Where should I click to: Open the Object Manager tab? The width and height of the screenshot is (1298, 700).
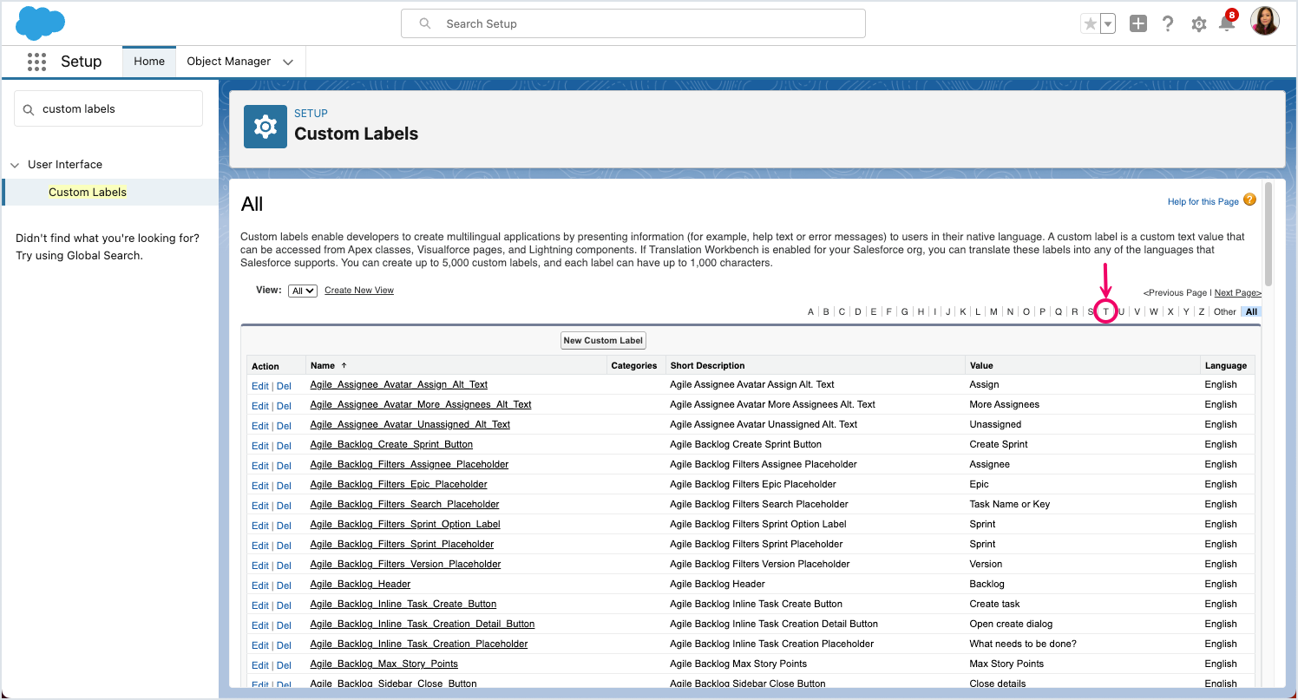pyautogui.click(x=229, y=62)
